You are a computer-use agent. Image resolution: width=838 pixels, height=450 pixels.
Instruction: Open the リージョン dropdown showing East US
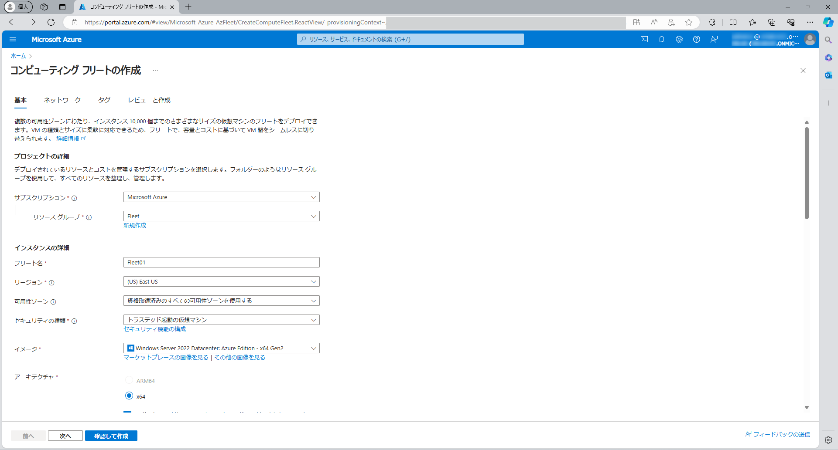click(222, 281)
